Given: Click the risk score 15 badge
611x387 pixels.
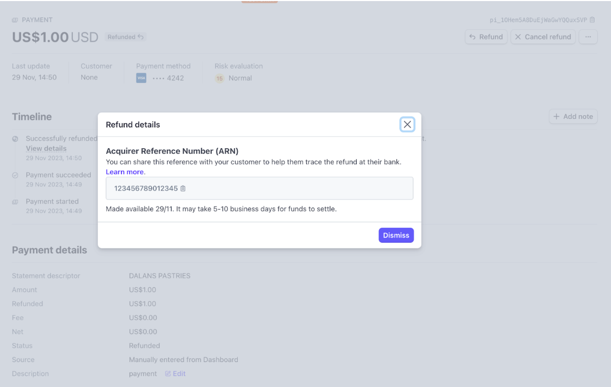Looking at the screenshot, I should (219, 79).
